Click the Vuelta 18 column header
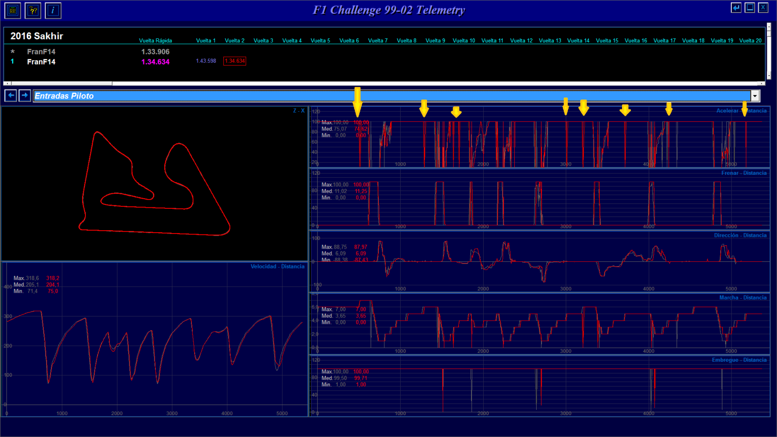 [x=693, y=41]
